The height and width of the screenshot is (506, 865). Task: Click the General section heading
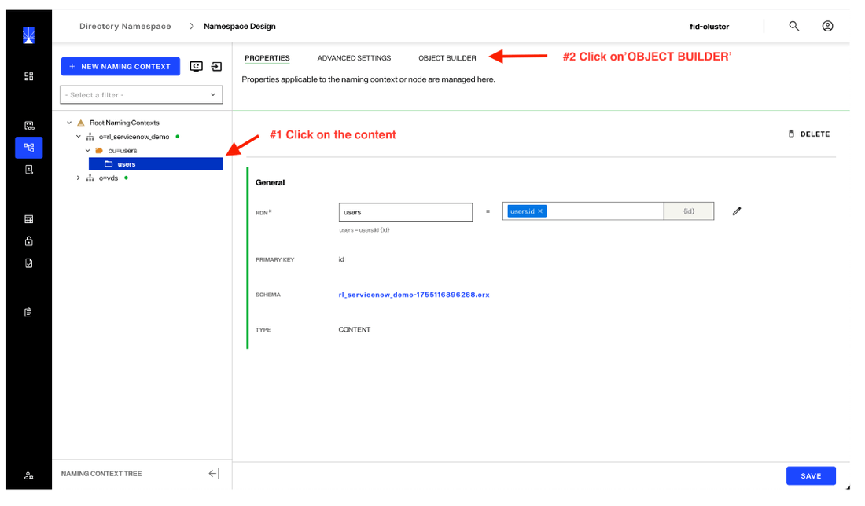tap(271, 182)
